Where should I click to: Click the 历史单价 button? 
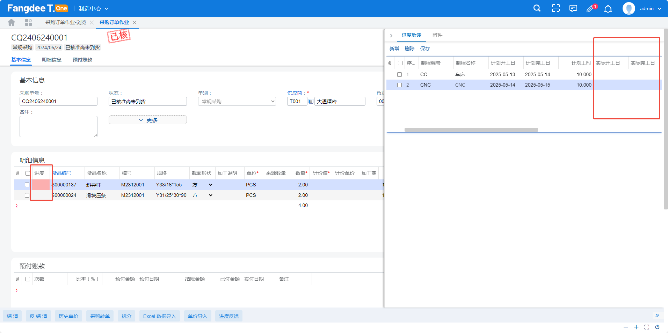(x=68, y=316)
